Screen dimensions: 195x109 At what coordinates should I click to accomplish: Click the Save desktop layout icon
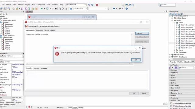coord(89,5)
